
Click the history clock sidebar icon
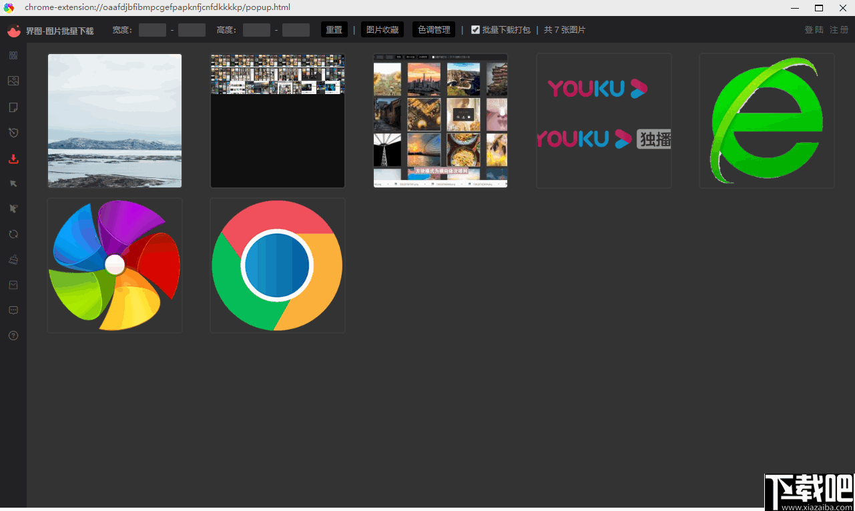pyautogui.click(x=13, y=133)
